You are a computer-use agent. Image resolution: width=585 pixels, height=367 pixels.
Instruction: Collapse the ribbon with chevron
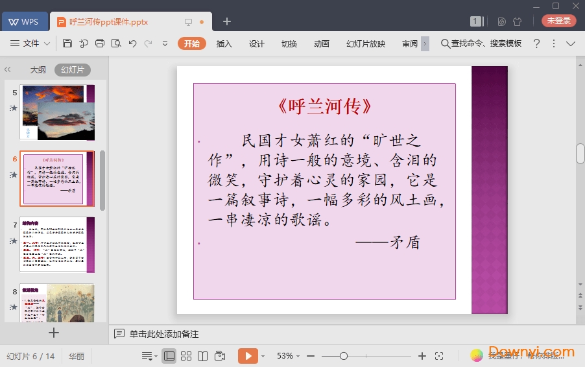[x=571, y=43]
